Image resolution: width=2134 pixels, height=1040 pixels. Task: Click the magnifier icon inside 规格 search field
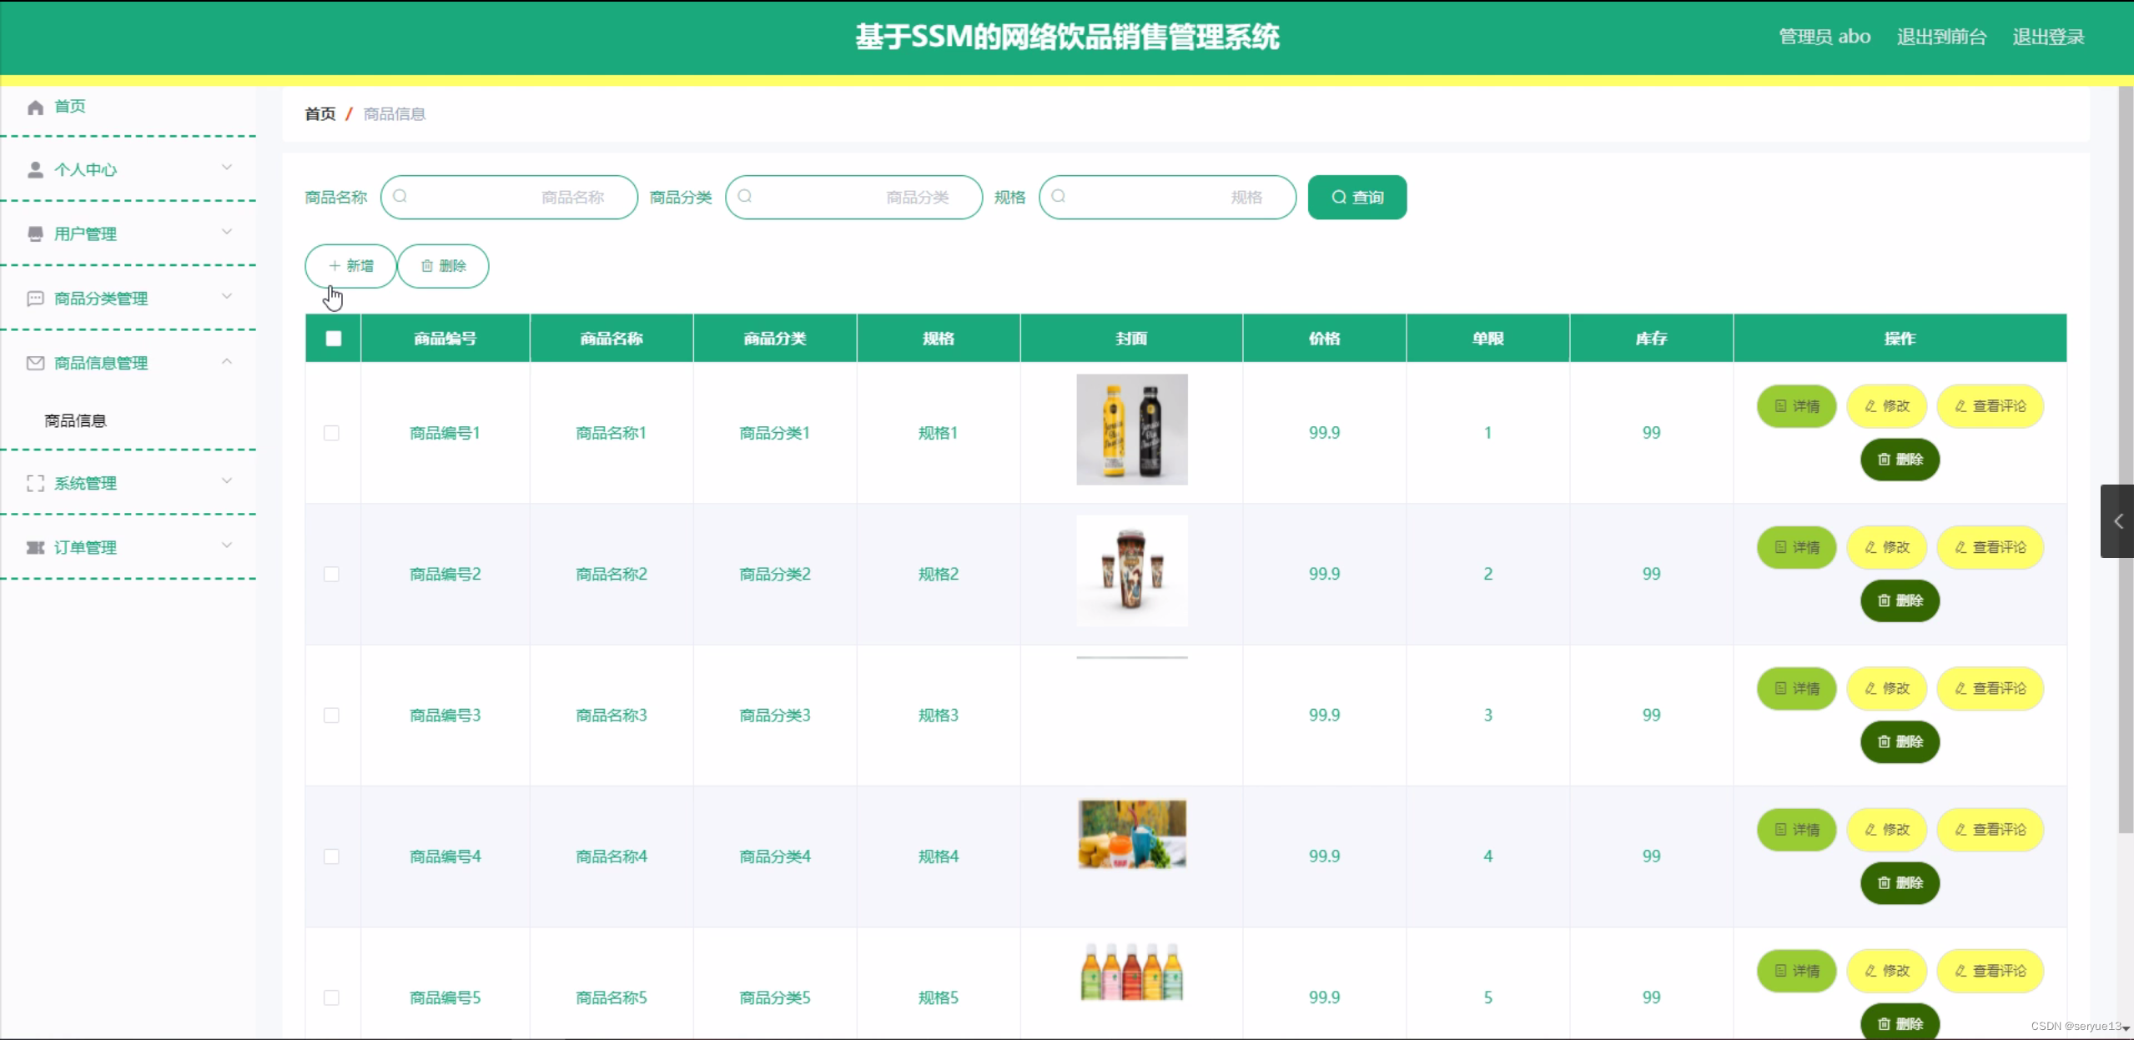click(x=1058, y=197)
